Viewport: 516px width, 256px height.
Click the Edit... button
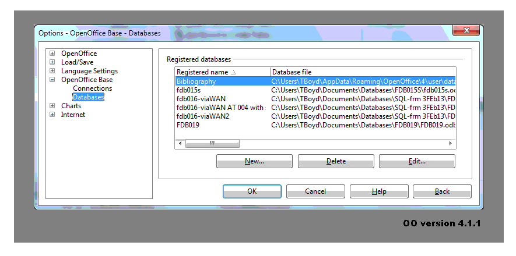pyautogui.click(x=417, y=161)
